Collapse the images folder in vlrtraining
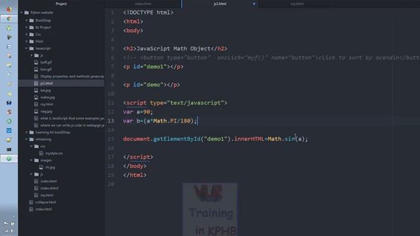The height and width of the screenshot is (236, 420). (31, 160)
